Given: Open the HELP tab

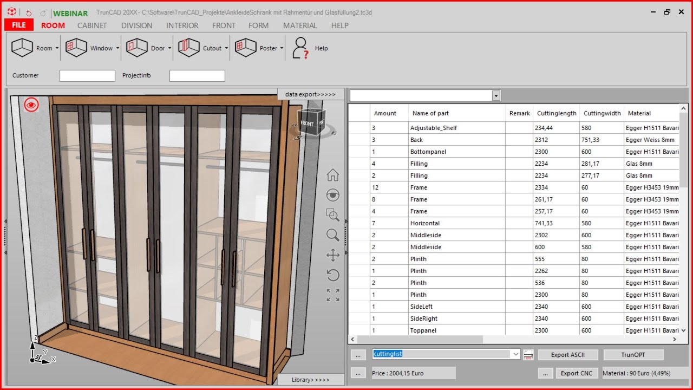Looking at the screenshot, I should [x=339, y=25].
